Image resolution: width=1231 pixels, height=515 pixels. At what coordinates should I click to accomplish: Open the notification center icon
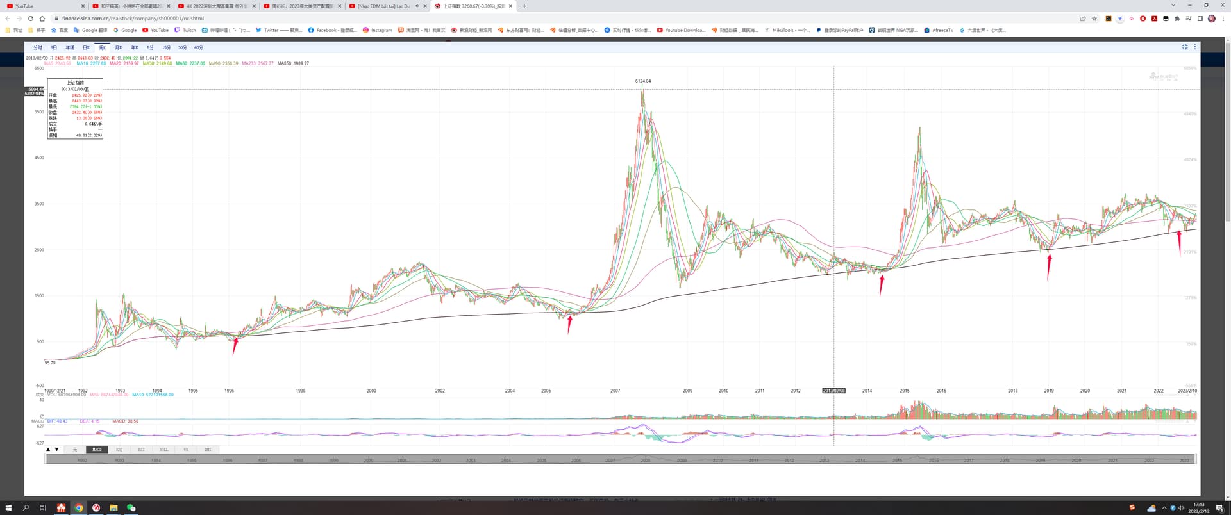point(1219,509)
